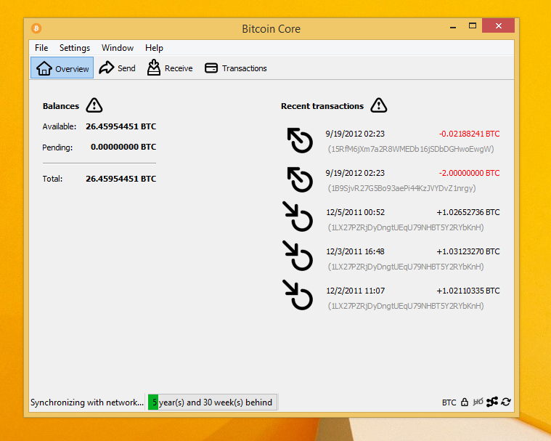This screenshot has height=441, width=551.
Task: Maximize the Bitcoin Core window
Action: pos(473,25)
